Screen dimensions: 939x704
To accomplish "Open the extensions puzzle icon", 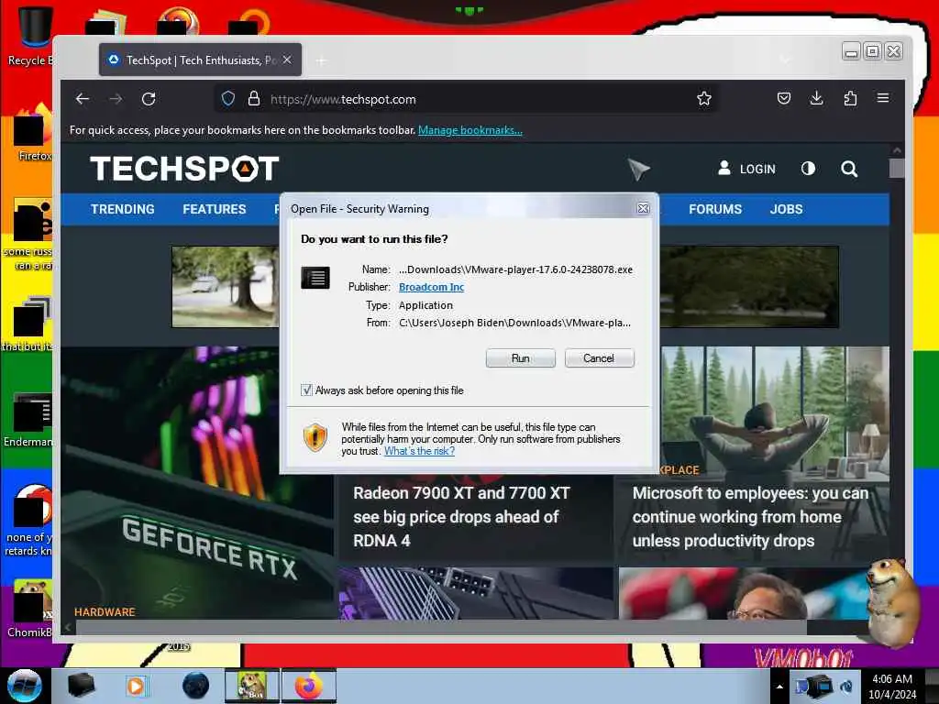I will 850,98.
